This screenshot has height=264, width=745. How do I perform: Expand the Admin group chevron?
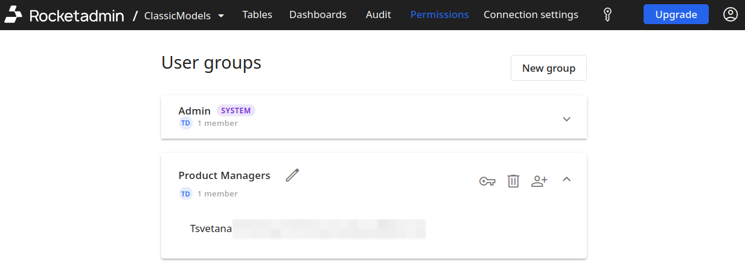(x=566, y=119)
